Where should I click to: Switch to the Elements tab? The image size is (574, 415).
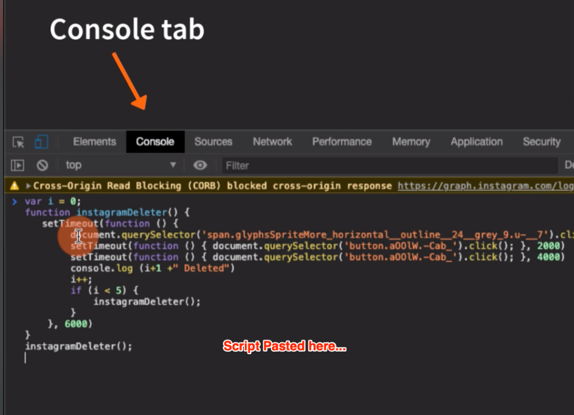coord(94,142)
